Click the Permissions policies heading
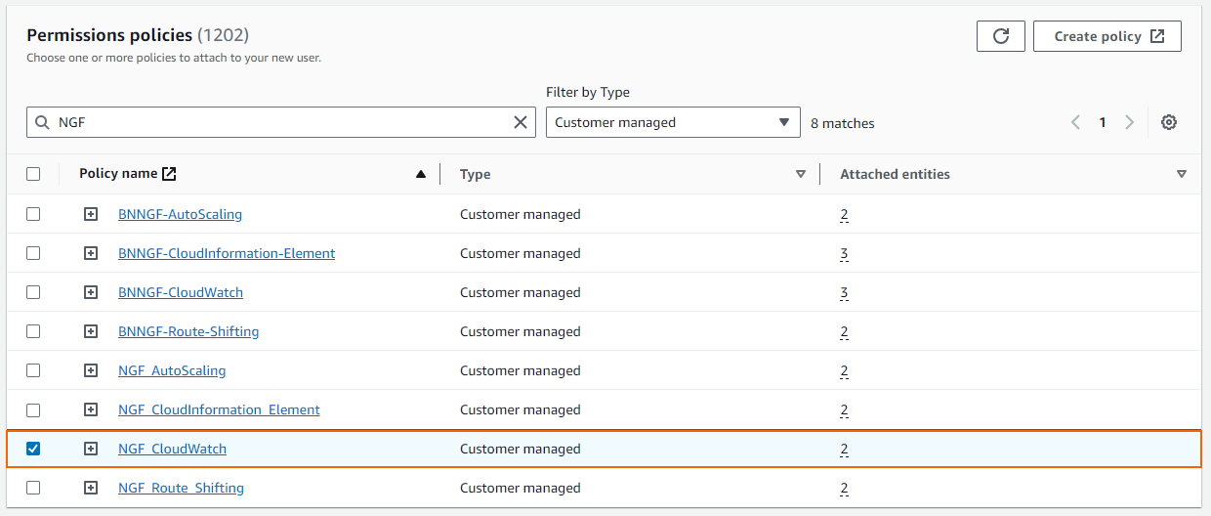Image resolution: width=1211 pixels, height=516 pixels. click(138, 35)
